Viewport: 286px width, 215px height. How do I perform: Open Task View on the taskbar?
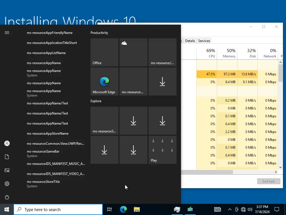coord(109,209)
